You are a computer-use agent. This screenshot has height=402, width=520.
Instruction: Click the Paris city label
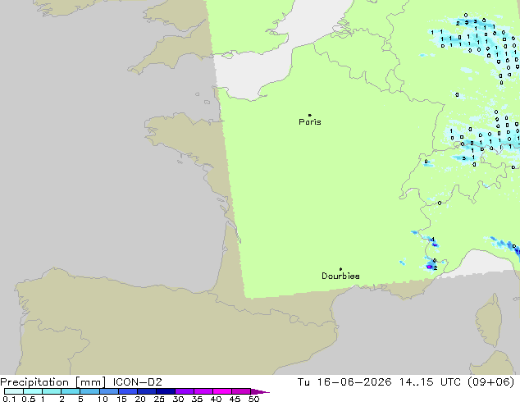point(310,122)
